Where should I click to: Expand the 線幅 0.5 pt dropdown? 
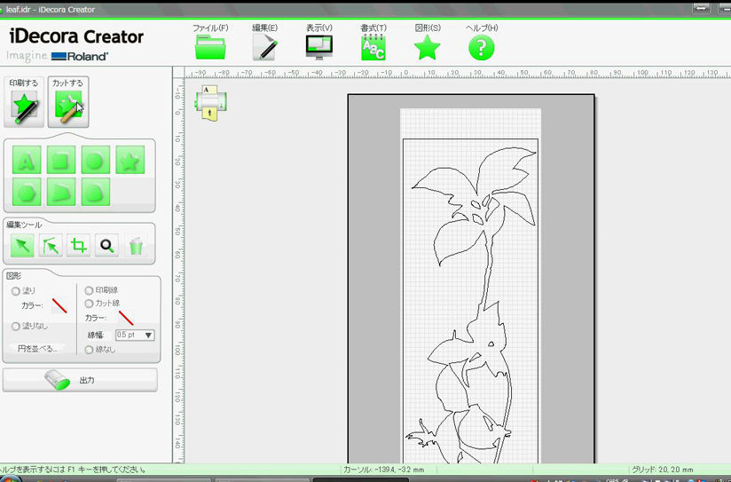[x=148, y=335]
